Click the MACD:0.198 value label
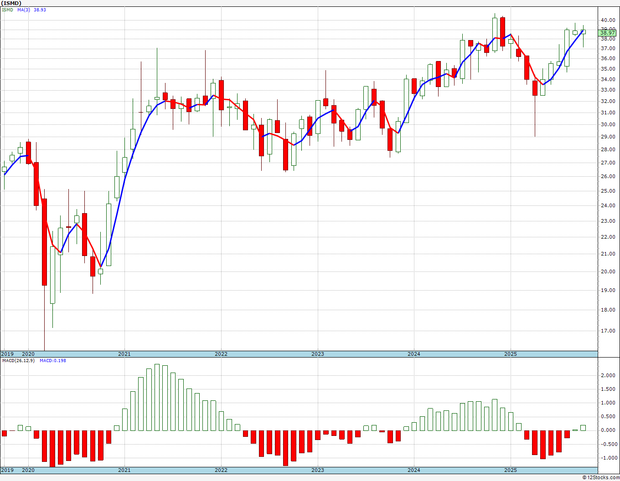 coord(52,361)
